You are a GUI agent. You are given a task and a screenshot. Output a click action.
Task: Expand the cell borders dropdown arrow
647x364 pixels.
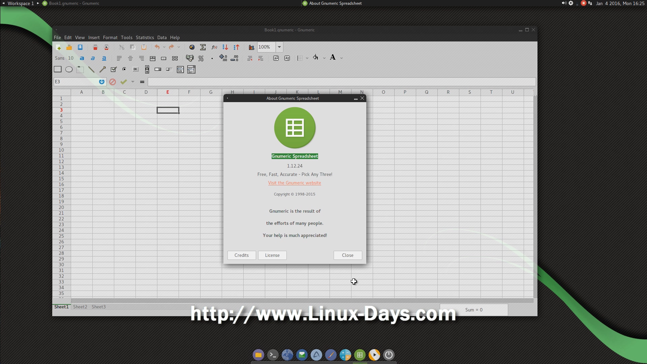[307, 58]
